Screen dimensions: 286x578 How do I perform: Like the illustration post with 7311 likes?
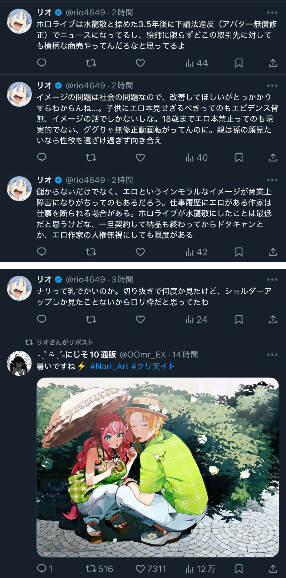[x=151, y=569]
